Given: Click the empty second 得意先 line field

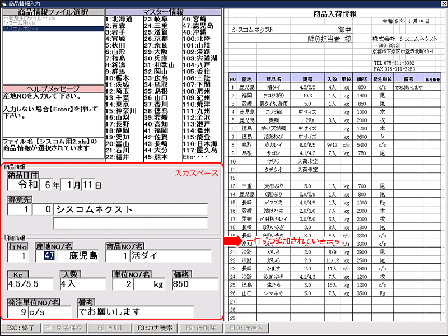Looking at the screenshot, I should click(x=131, y=223).
